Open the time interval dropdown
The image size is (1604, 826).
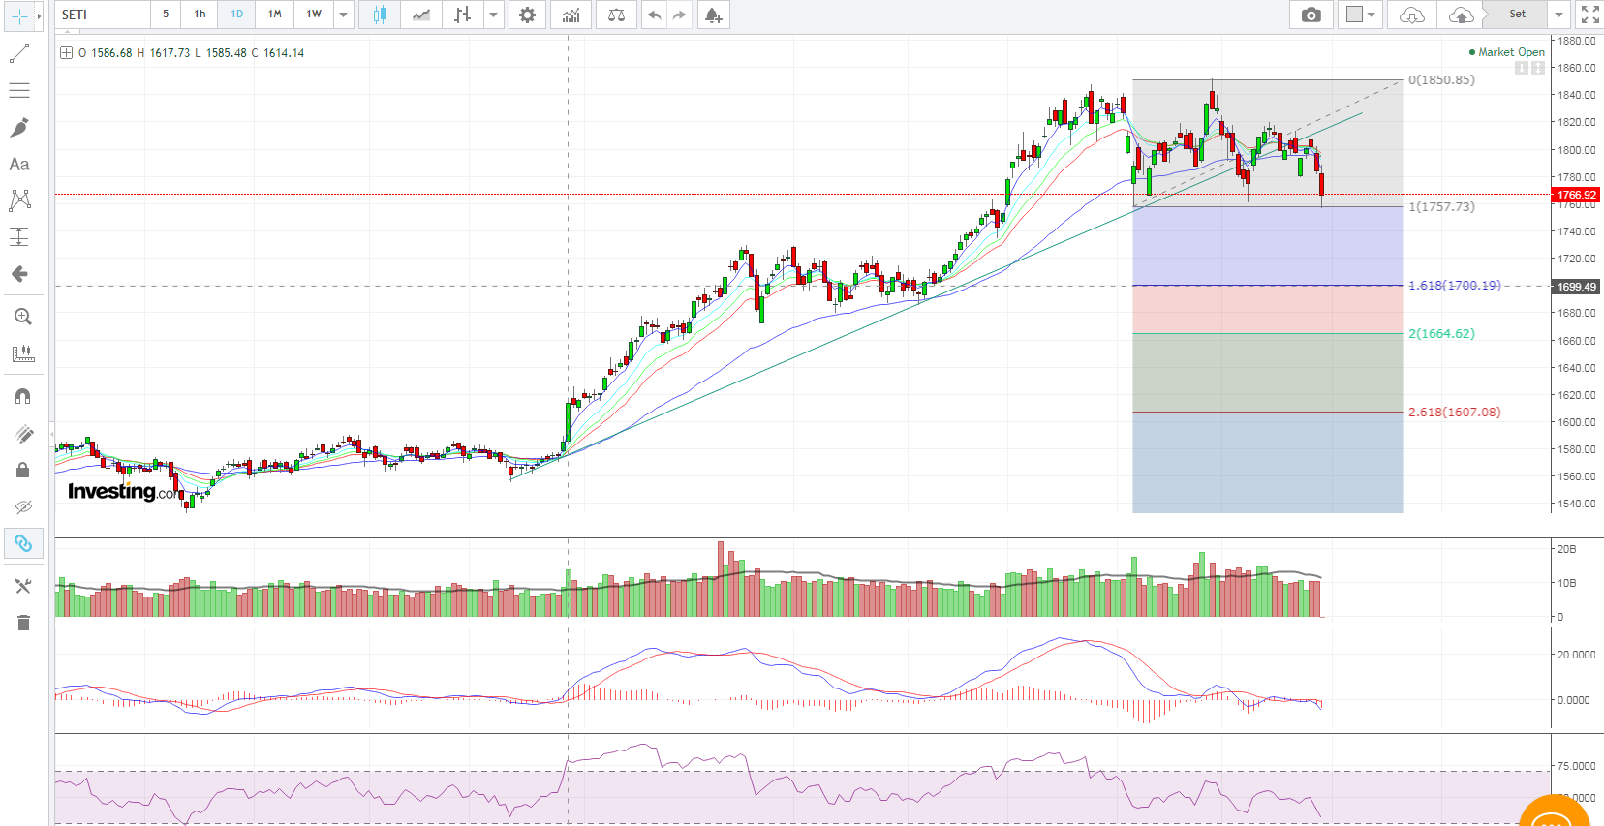click(x=344, y=15)
